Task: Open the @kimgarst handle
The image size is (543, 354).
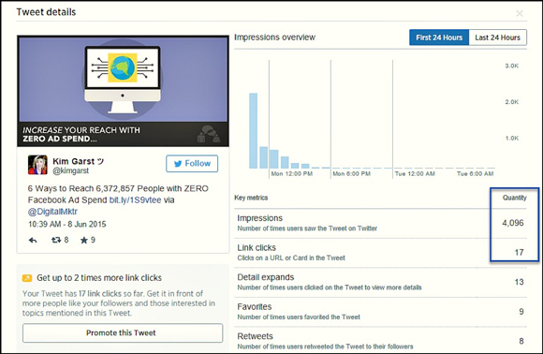Action: (x=70, y=170)
